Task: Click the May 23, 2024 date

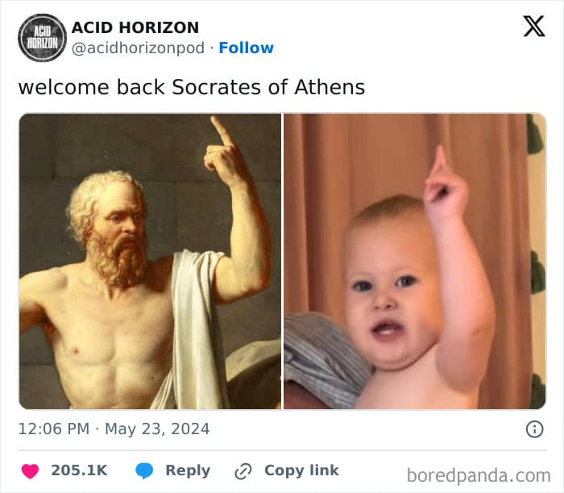Action: coord(157,429)
